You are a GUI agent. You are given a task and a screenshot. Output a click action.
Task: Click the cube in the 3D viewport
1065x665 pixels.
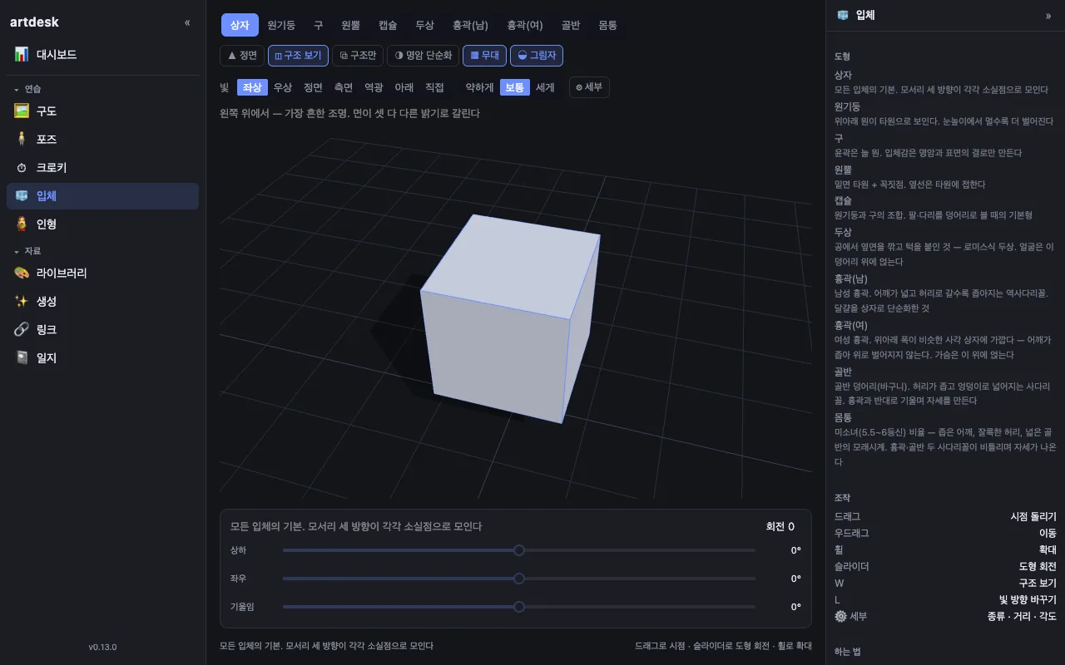pos(509,318)
